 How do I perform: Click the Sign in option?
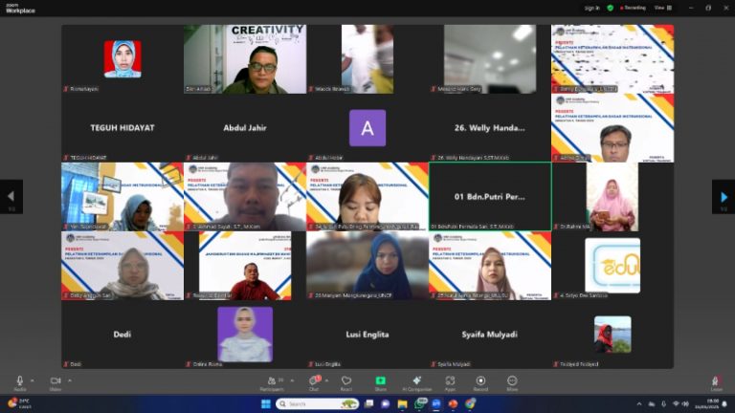591,8
